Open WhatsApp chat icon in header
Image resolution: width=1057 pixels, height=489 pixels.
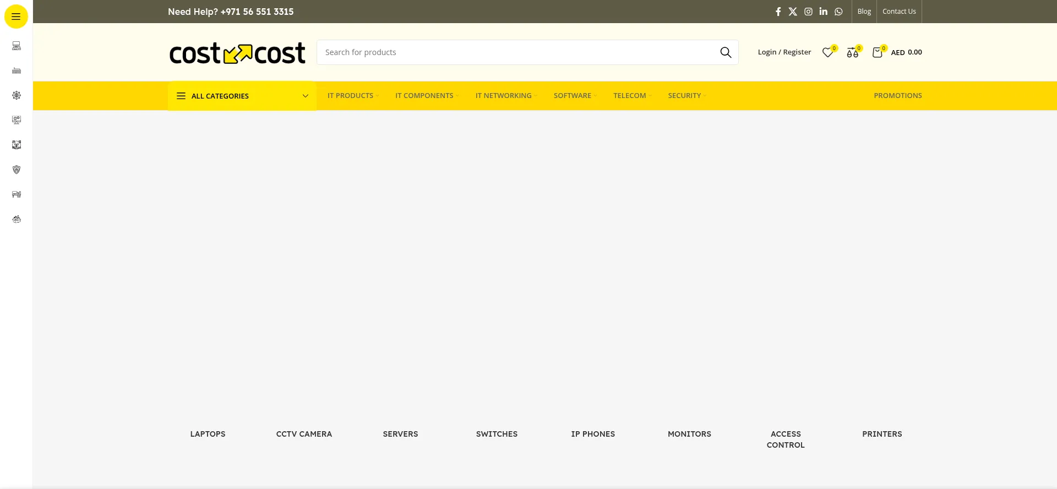pyautogui.click(x=838, y=12)
